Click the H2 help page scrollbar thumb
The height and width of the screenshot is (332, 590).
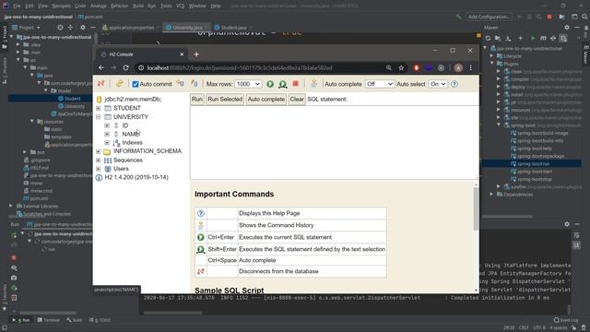tap(476, 208)
